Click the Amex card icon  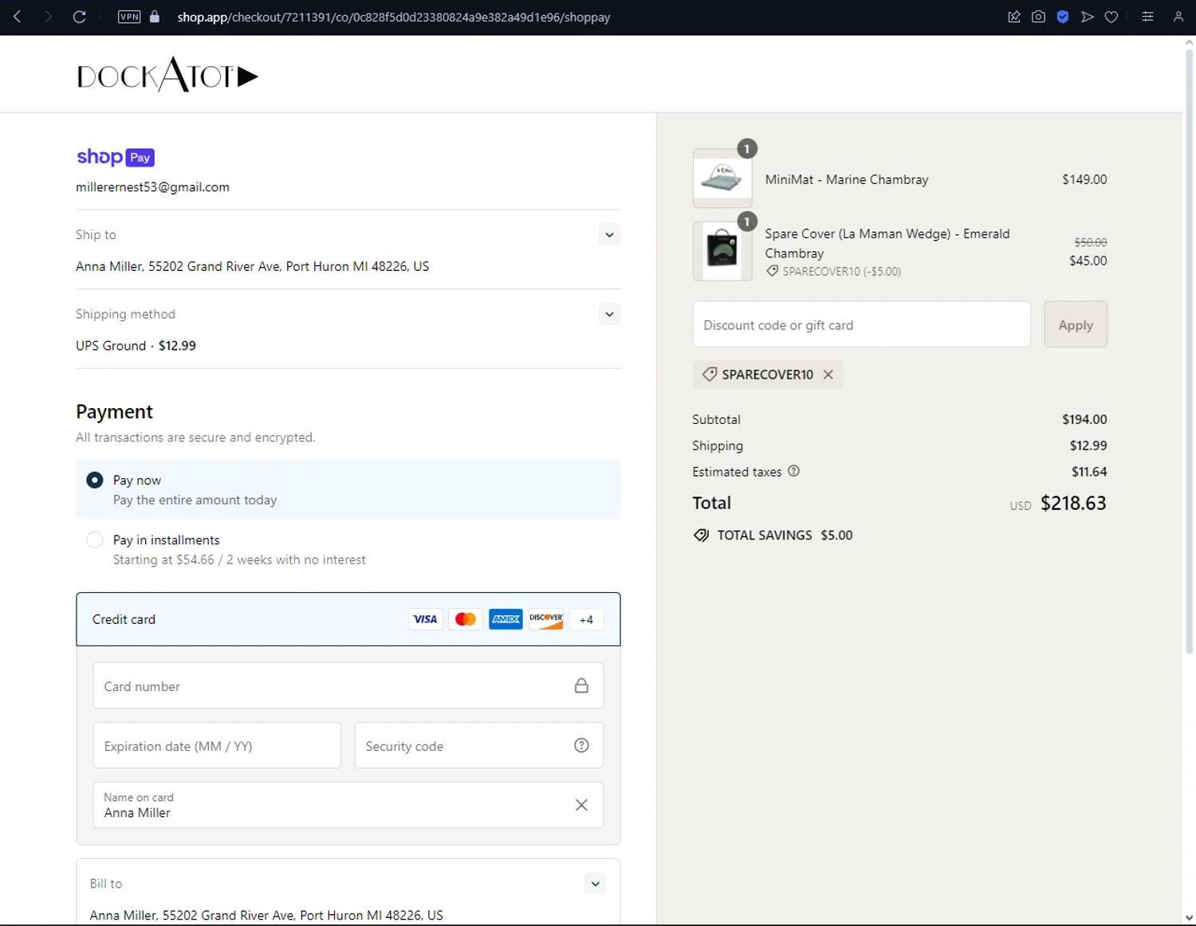point(506,619)
